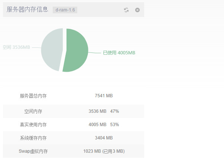
Task: Click the 7541 MB total memory value
Action: pos(104,96)
